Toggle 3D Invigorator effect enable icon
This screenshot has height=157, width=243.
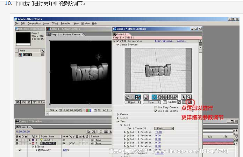[x=118, y=41]
